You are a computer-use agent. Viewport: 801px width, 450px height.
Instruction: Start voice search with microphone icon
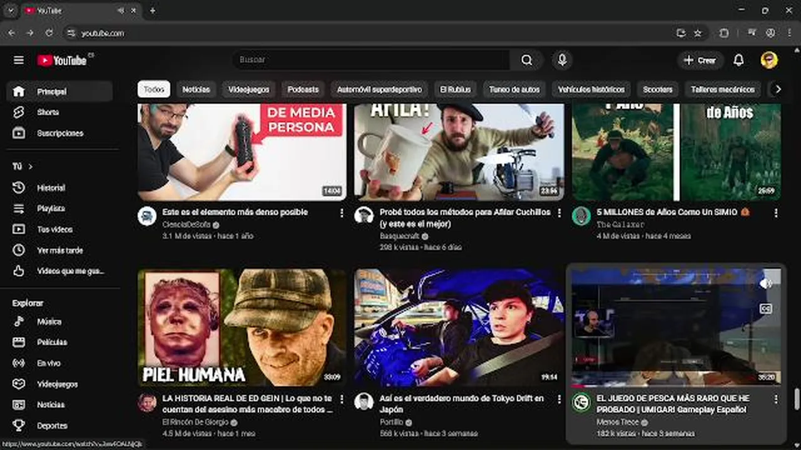click(x=563, y=60)
